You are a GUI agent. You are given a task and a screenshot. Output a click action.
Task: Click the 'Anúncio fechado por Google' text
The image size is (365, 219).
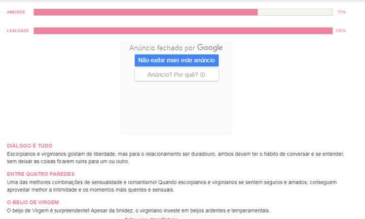coord(176,48)
